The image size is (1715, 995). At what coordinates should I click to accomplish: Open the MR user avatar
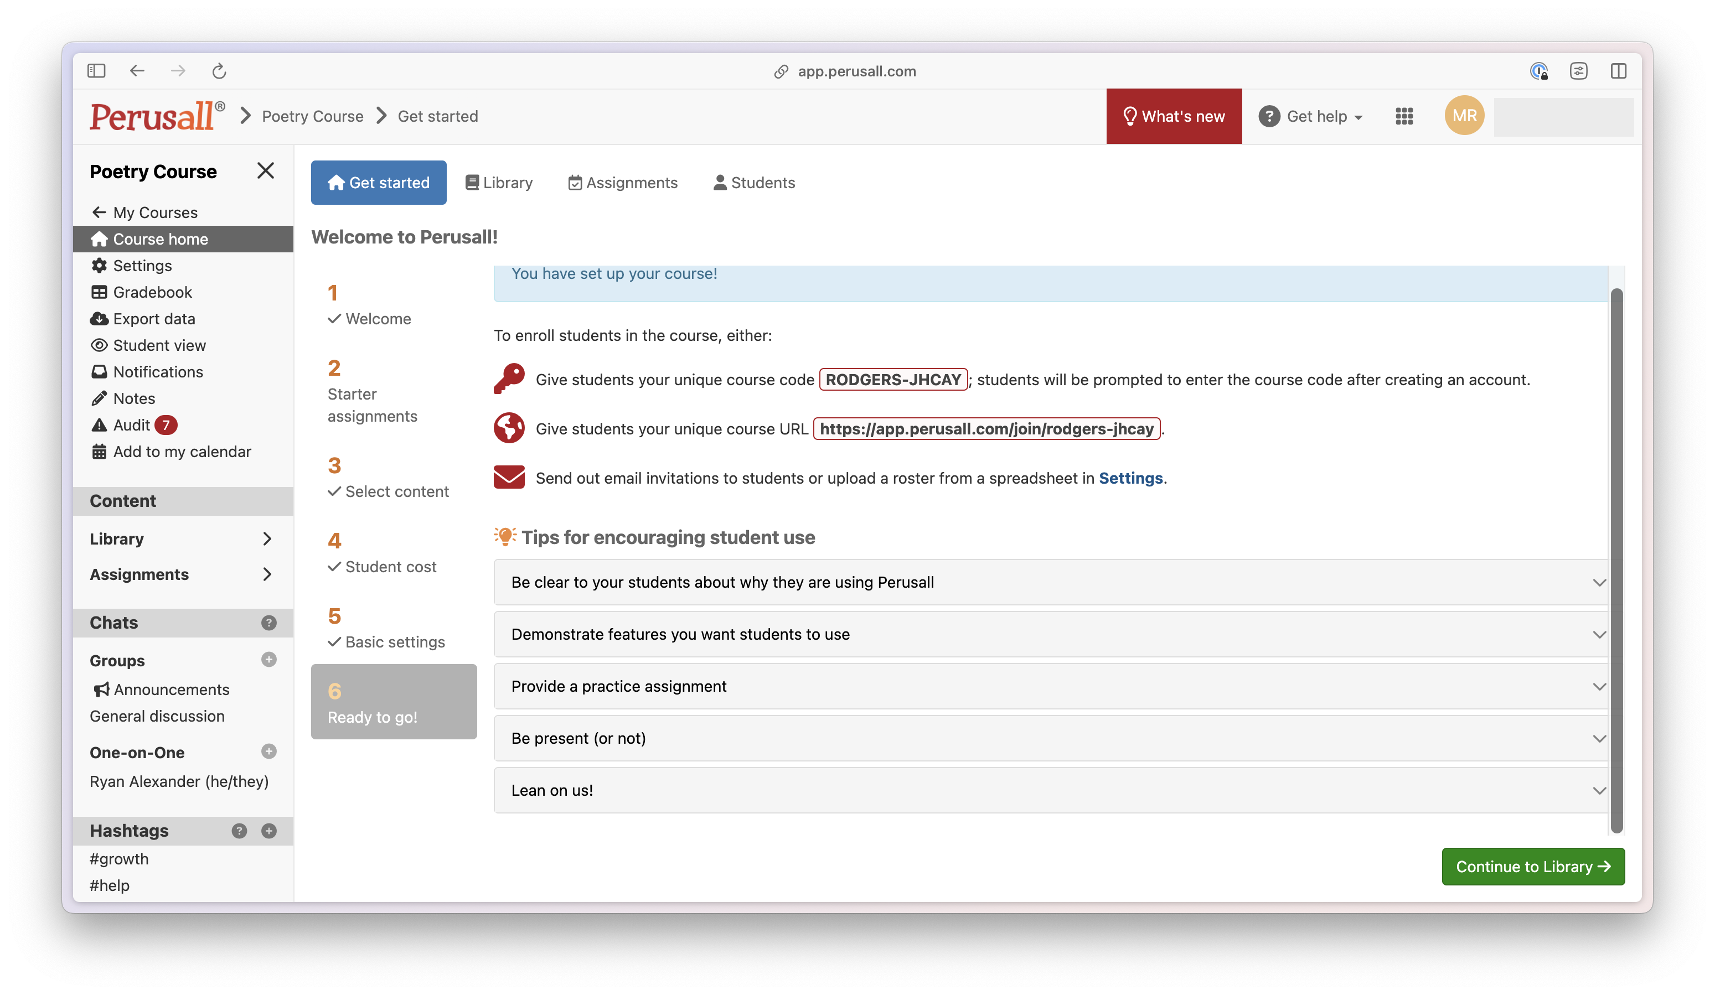pos(1465,116)
